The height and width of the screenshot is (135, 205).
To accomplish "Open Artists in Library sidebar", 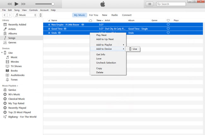I will (x=12, y=29).
